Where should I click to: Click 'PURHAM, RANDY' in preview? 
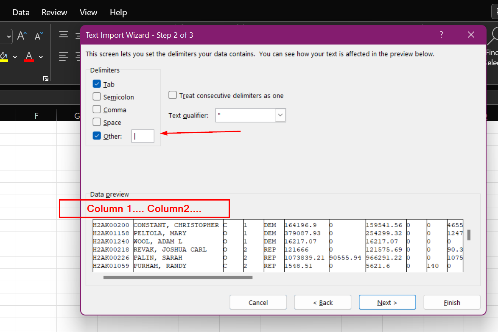click(160, 266)
